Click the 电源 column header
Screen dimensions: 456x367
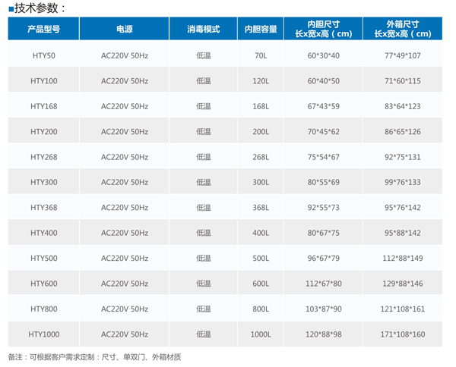(x=125, y=29)
